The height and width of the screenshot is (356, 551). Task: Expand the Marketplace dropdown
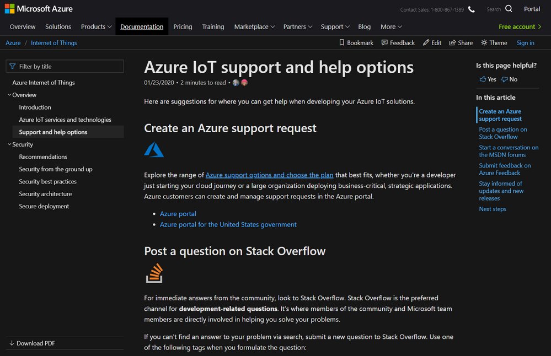coord(254,26)
